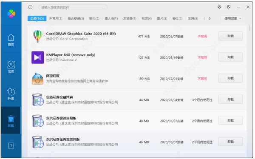255x159 pixels.
Task: Click the CorelDRAW balloon icon
Action: coord(37,36)
